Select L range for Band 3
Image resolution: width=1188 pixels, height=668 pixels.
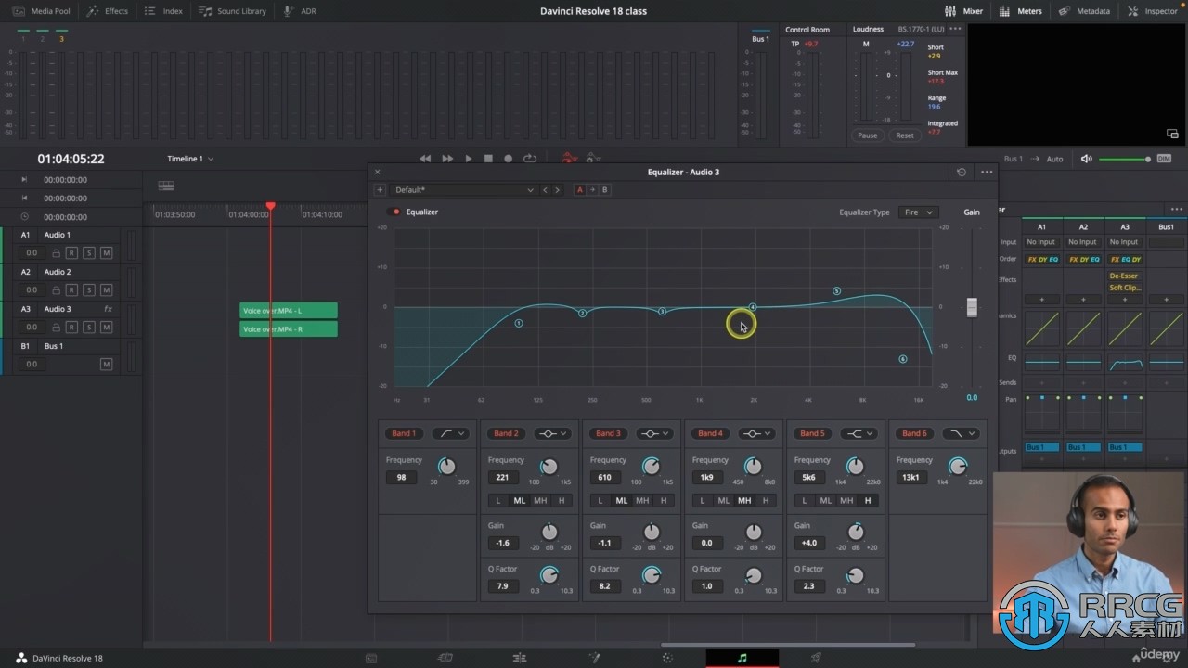click(600, 500)
